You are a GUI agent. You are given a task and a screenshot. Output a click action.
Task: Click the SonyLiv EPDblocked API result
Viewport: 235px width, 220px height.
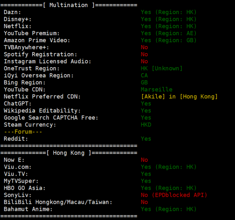(174, 195)
